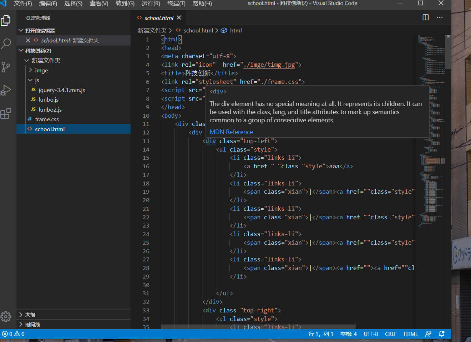The image size is (471, 342).
Task: Click the code minimap
Action: (x=432, y=131)
